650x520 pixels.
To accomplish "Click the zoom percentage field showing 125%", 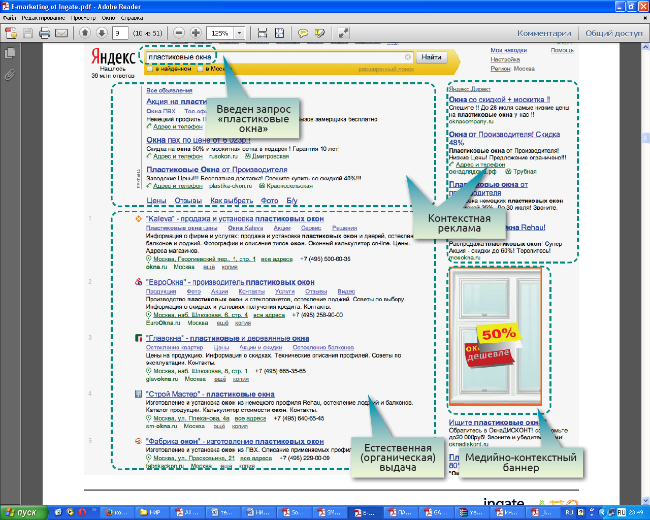I will 220,33.
